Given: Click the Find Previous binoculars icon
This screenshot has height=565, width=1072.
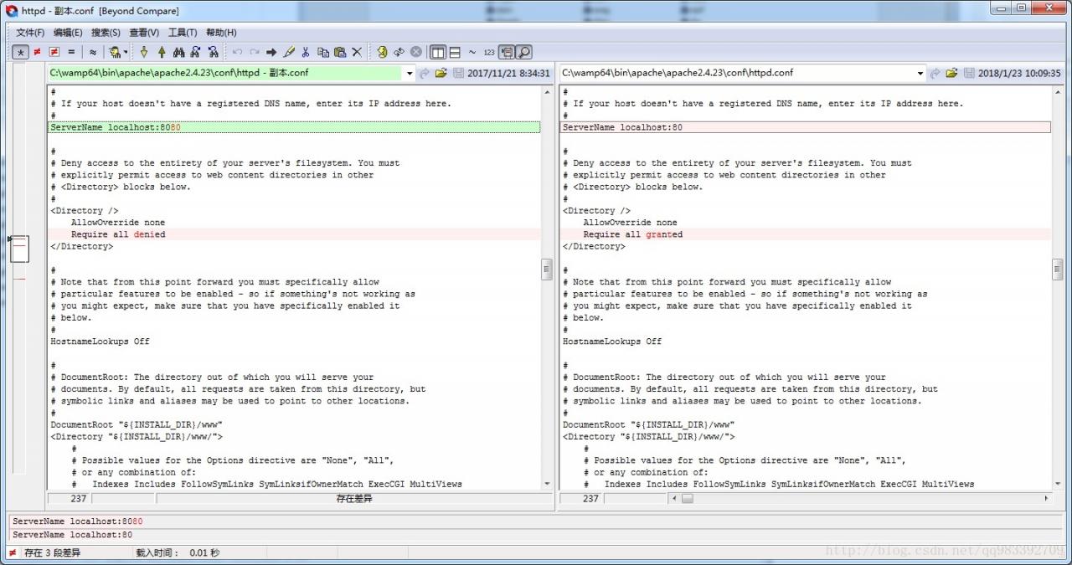Looking at the screenshot, I should [214, 52].
